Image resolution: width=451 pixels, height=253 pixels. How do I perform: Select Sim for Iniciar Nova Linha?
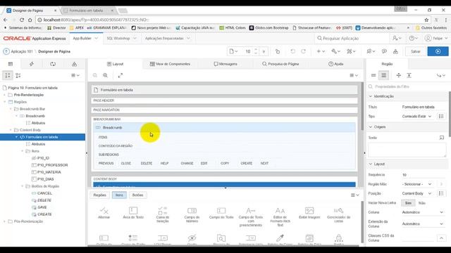pyautogui.click(x=408, y=203)
